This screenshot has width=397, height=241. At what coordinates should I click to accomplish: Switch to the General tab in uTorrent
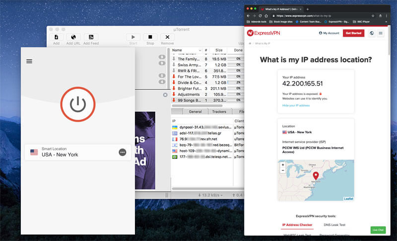[x=195, y=111]
